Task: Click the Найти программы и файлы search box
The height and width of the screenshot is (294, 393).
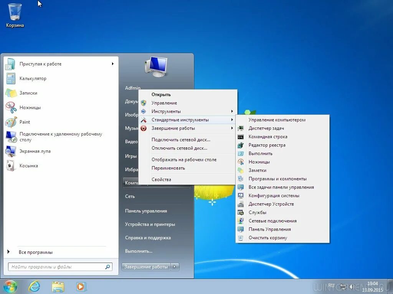Action: point(60,267)
